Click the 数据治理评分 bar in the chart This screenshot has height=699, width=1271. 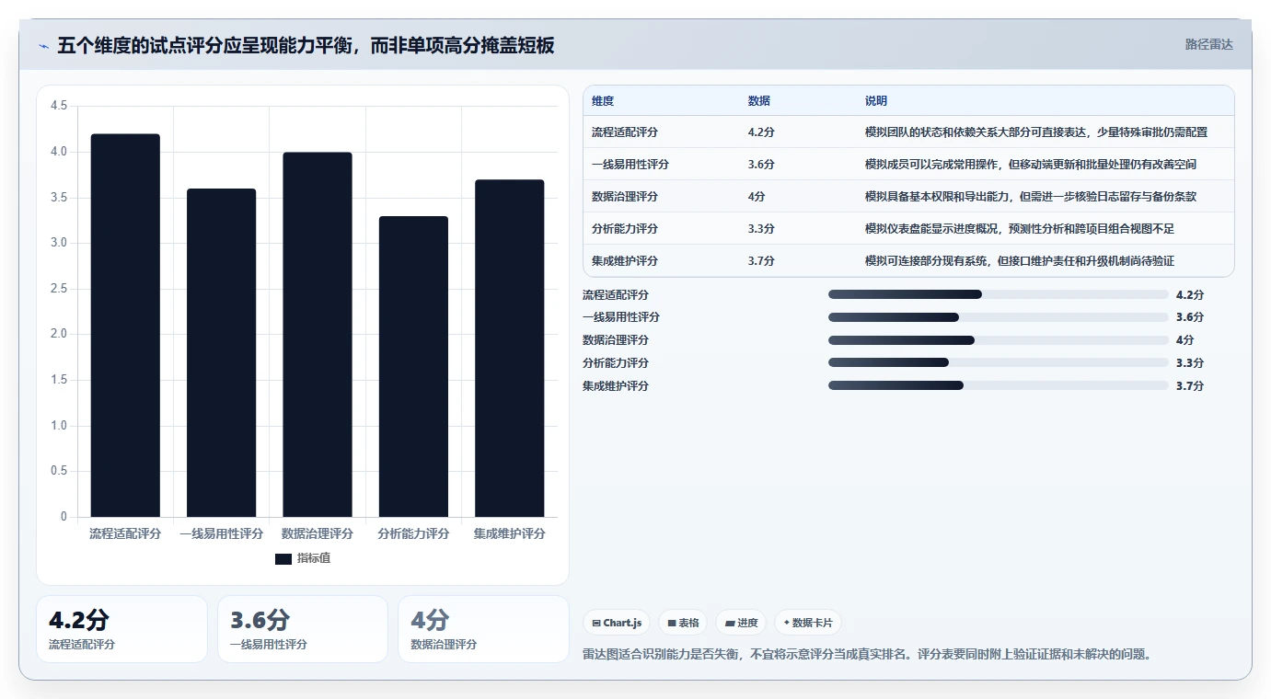tap(318, 335)
